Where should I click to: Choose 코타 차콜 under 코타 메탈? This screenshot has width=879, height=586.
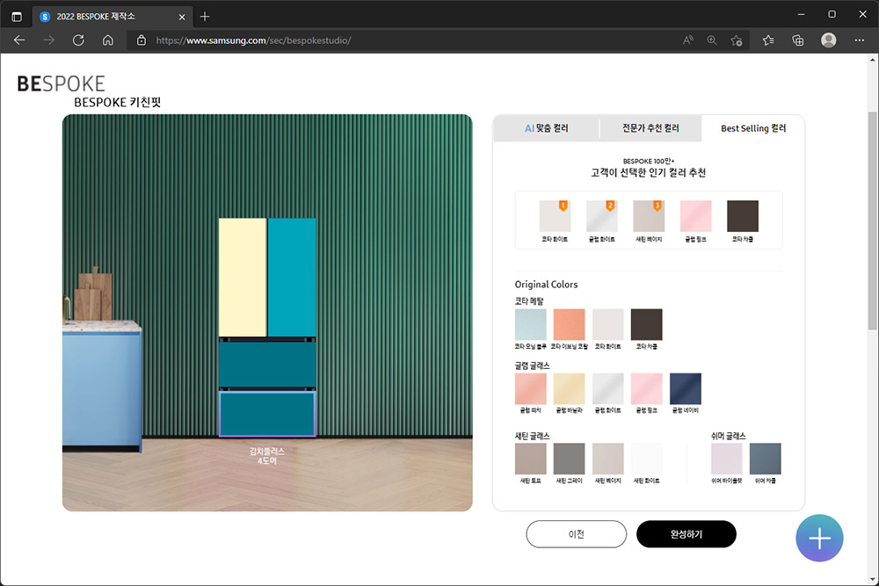pos(646,324)
